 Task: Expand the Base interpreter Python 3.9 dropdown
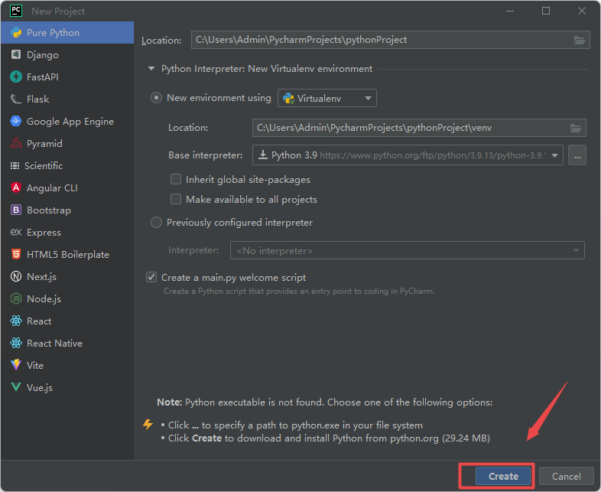(554, 155)
